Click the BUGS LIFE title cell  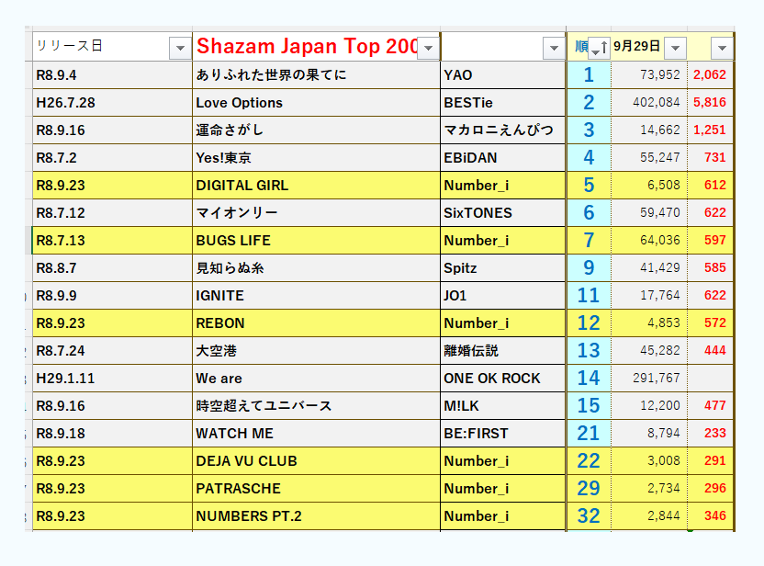click(316, 241)
